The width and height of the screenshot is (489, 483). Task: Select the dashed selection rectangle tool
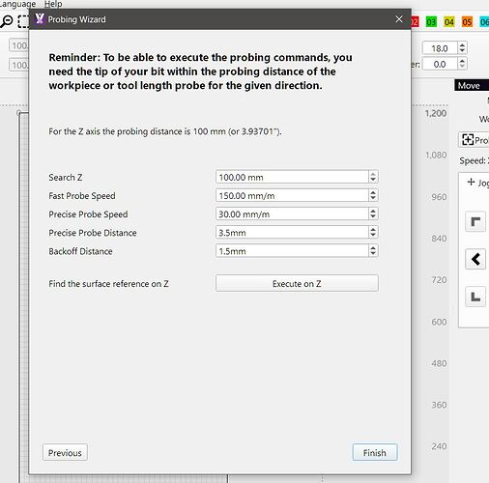(23, 21)
